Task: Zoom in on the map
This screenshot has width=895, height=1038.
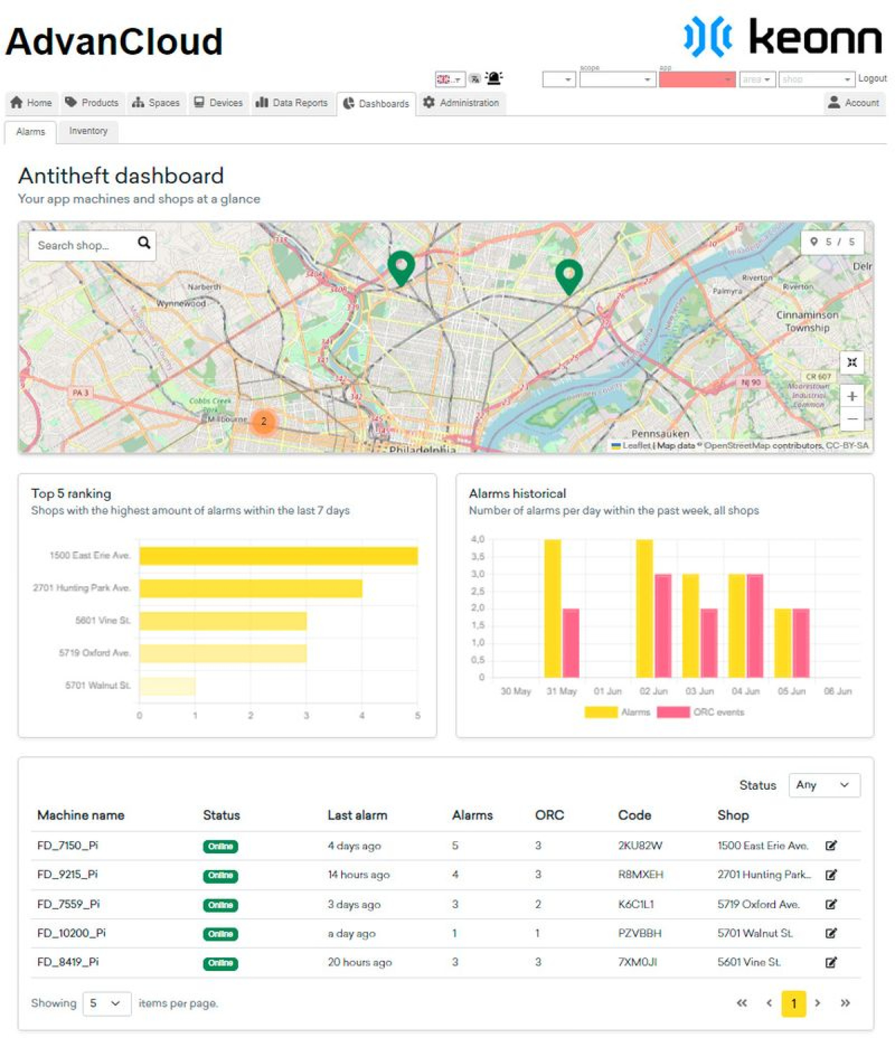Action: [x=852, y=396]
